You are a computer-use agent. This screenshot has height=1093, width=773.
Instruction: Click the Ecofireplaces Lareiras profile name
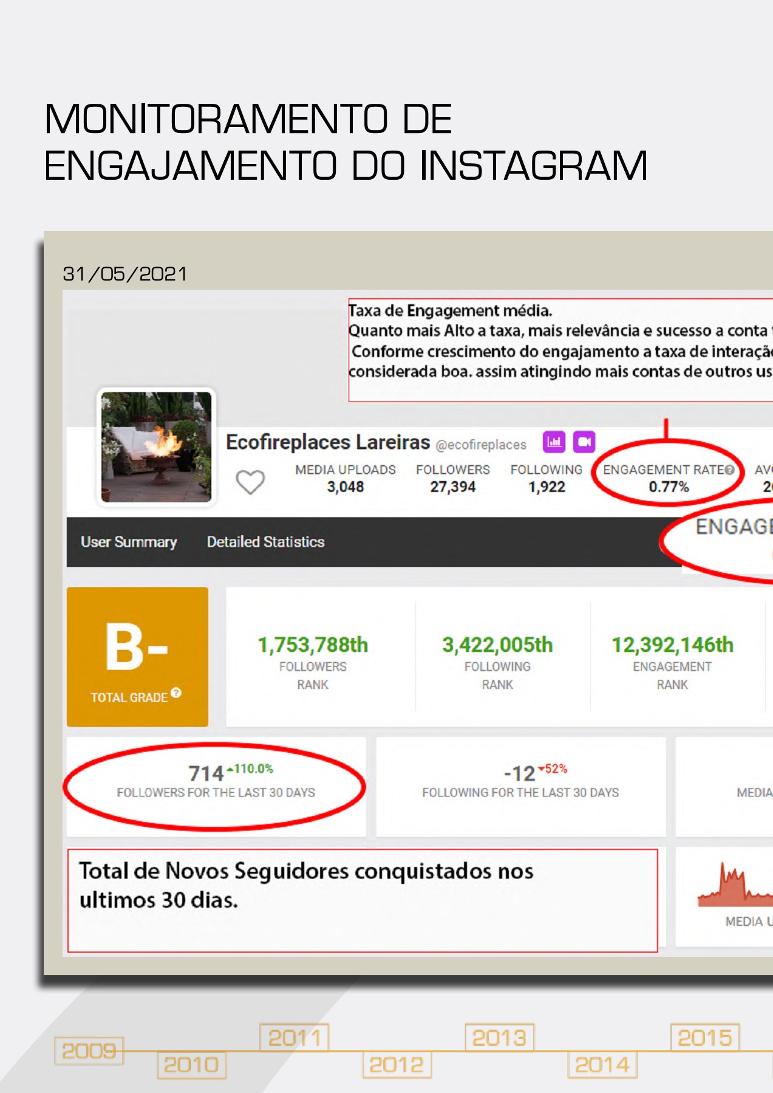pyautogui.click(x=327, y=442)
